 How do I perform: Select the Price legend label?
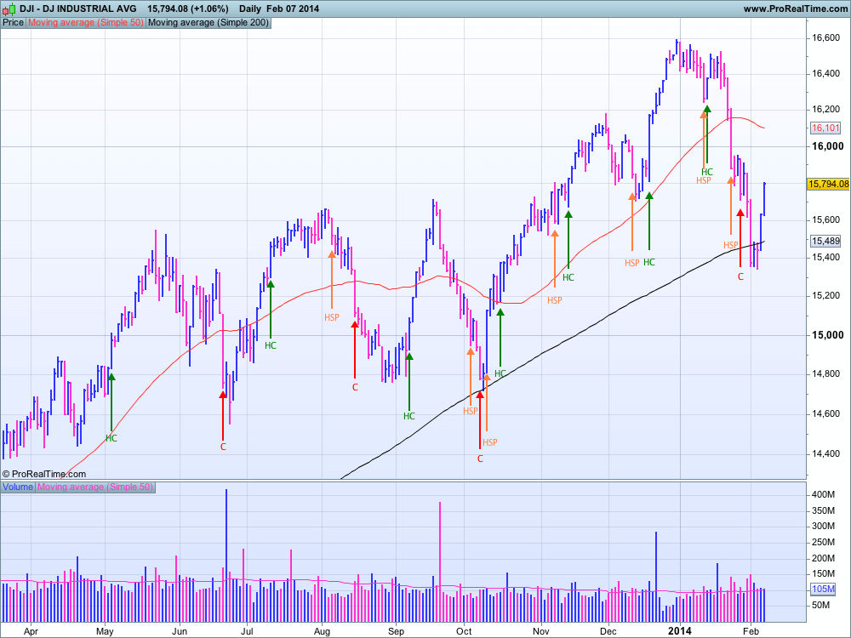pos(13,23)
